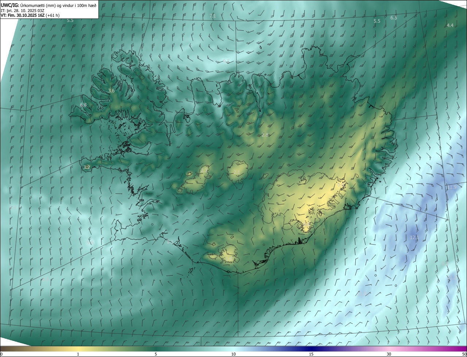
Task: Click the color scale tick label 0
Action: 1,354
